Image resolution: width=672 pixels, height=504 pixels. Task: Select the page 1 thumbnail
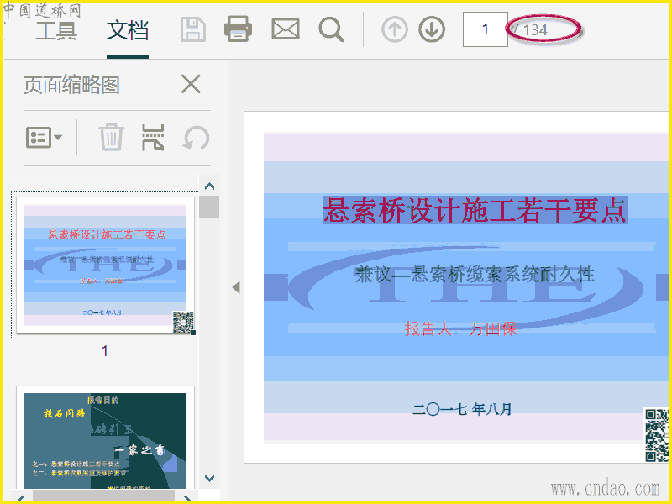point(105,265)
